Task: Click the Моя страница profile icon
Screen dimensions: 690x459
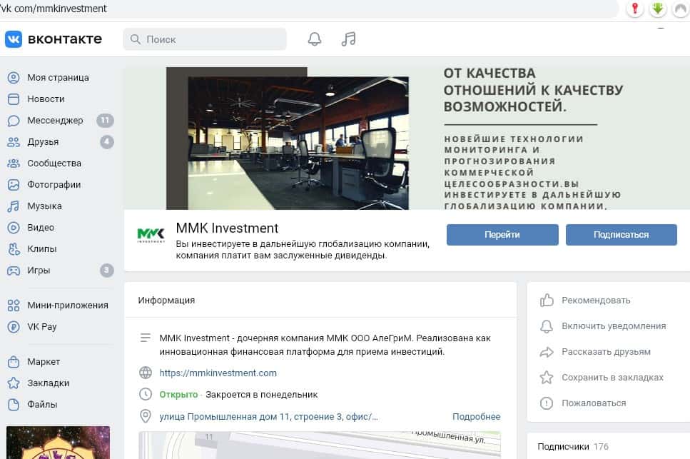Action: 14,78
